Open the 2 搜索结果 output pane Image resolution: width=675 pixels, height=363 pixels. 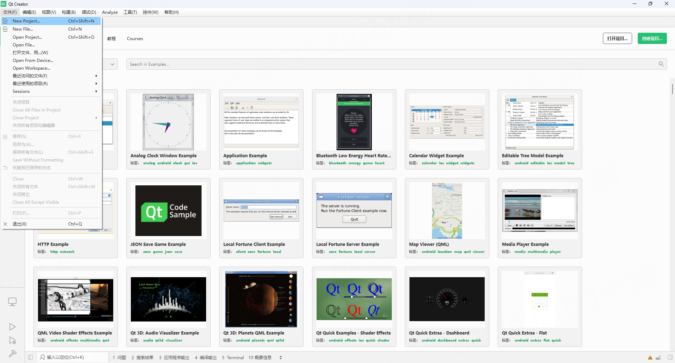point(142,357)
